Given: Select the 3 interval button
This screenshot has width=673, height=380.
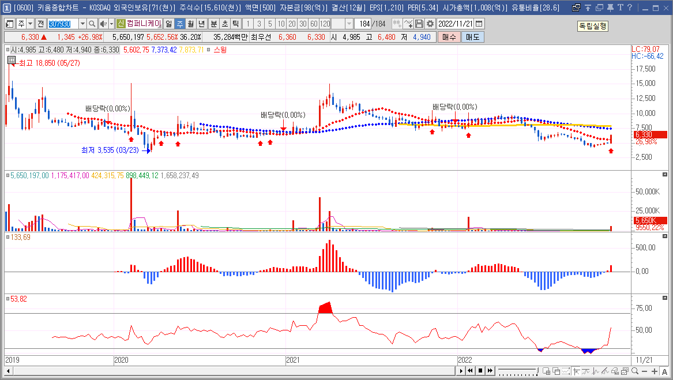Looking at the screenshot, I should (x=260, y=24).
